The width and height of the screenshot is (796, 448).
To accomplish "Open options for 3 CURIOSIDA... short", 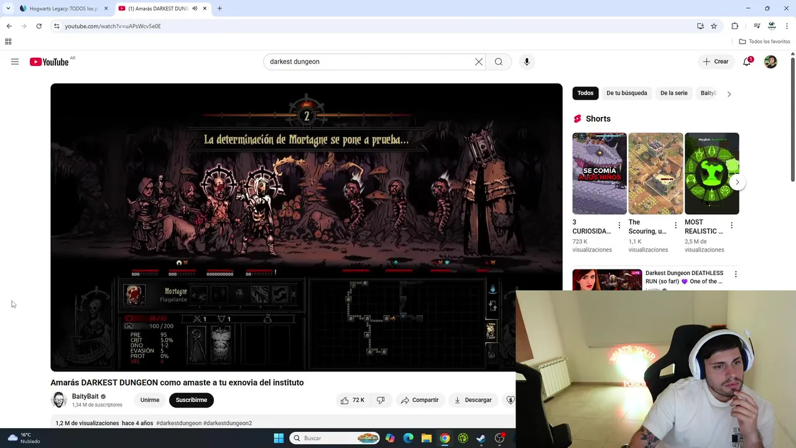I will point(619,225).
